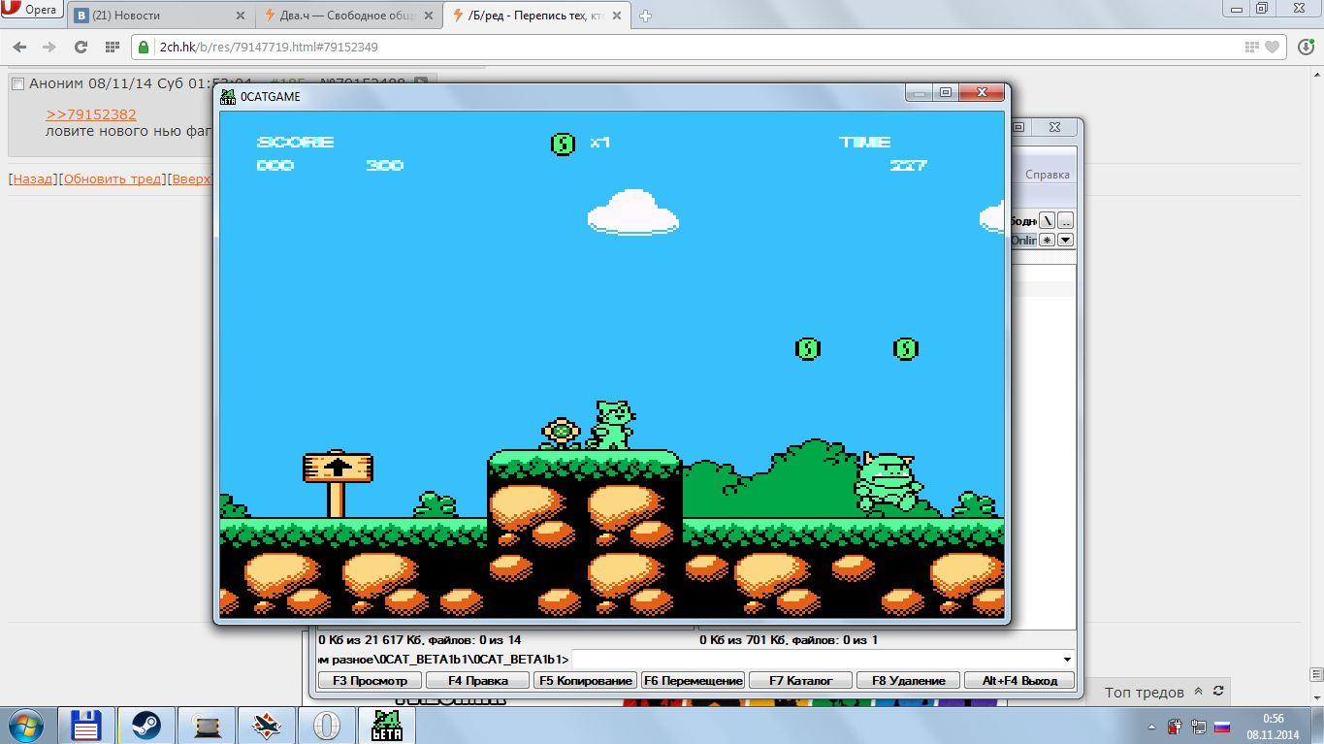This screenshot has height=744, width=1324.
Task: Show hidden system tray icons
Action: pyautogui.click(x=1151, y=727)
